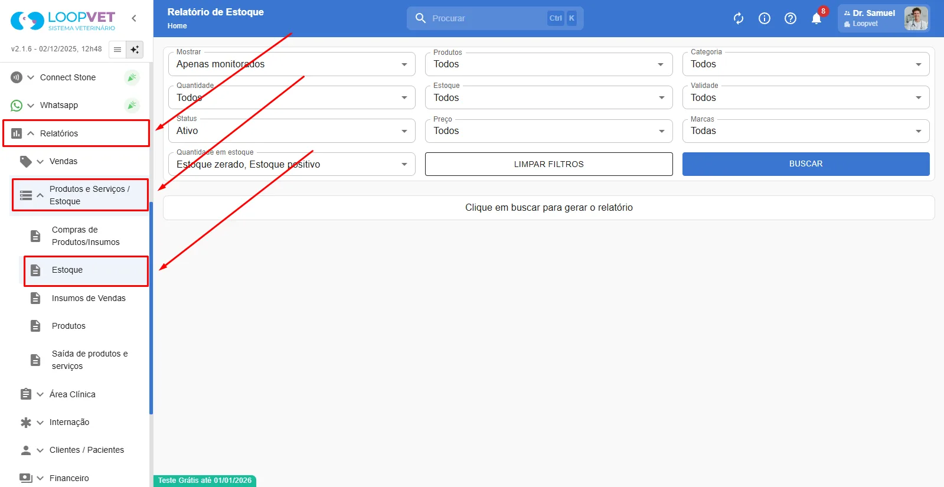Click the Procurar search field
Image resolution: width=944 pixels, height=487 pixels.
(495, 18)
